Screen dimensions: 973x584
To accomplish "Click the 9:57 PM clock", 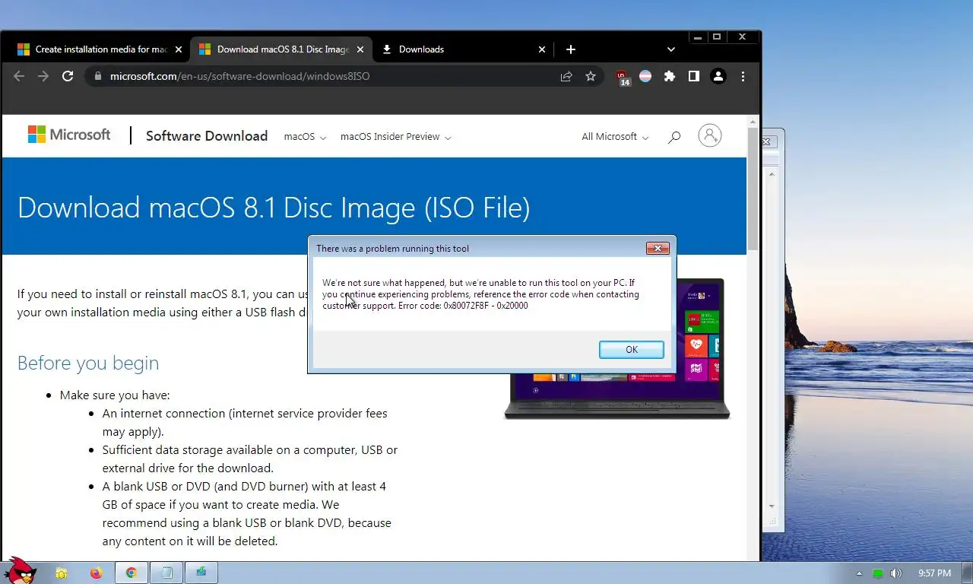I will (x=934, y=573).
